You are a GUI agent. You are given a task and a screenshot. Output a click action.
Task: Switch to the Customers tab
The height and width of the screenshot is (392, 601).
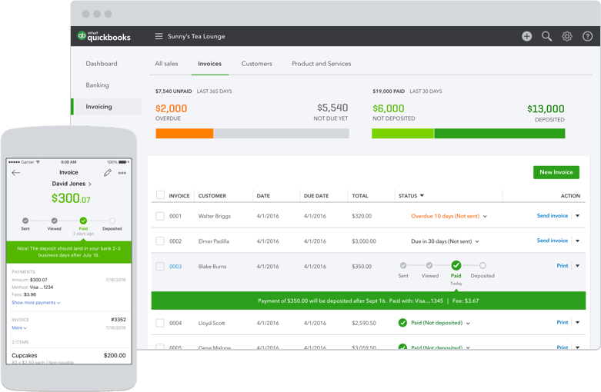click(257, 64)
